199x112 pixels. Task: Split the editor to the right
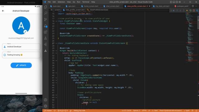(x=193, y=6)
